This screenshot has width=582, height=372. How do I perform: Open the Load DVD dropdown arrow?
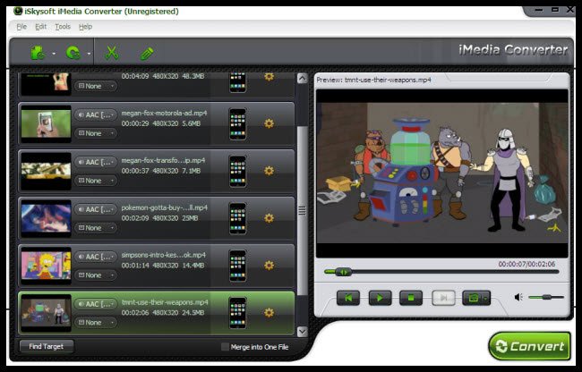point(89,54)
